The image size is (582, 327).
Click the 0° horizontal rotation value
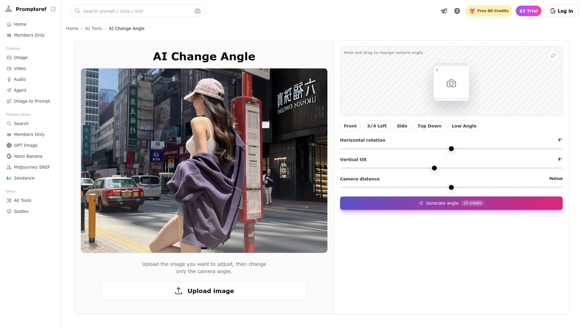[x=560, y=140]
